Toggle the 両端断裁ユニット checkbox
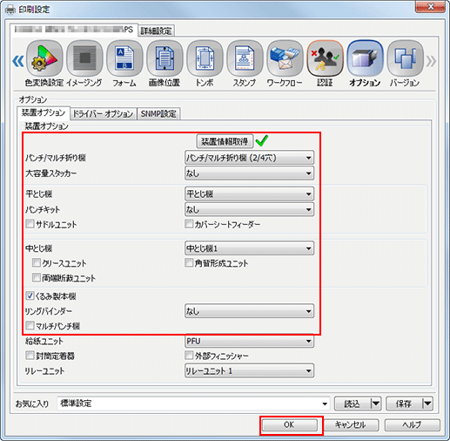 point(37,278)
